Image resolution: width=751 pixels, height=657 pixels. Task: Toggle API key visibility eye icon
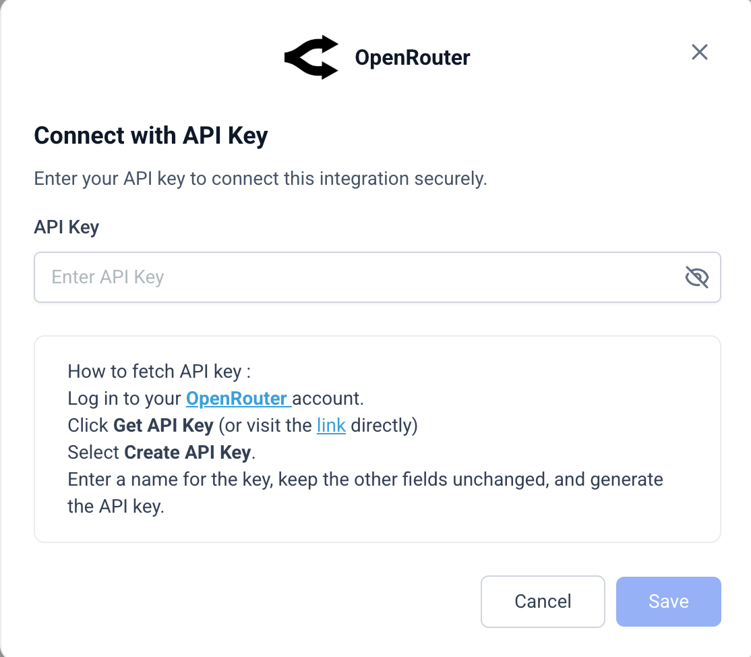tap(697, 277)
